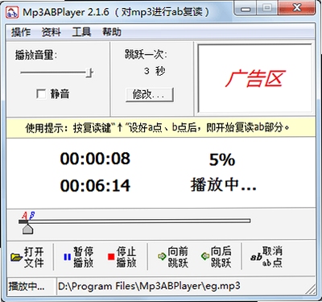Click the red A point marker
322x302 pixels.
tap(25, 215)
